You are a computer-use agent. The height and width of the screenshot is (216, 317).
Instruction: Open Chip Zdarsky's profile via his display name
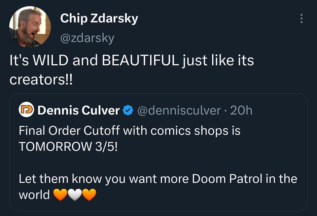click(99, 18)
